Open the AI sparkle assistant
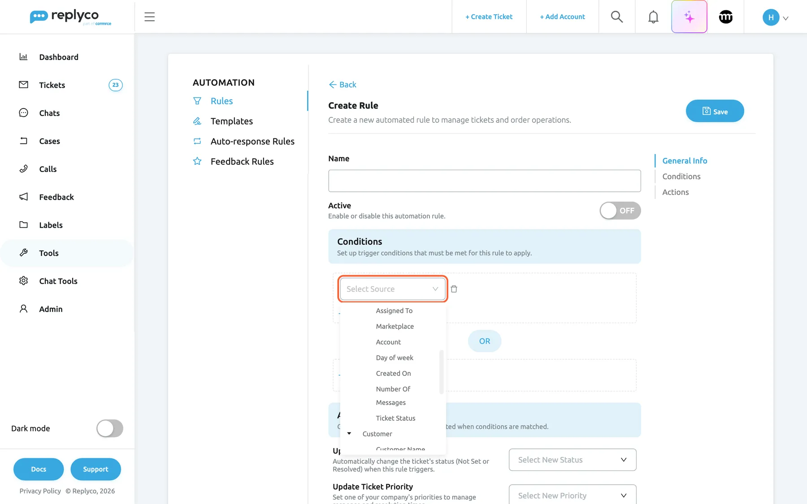The width and height of the screenshot is (807, 504). 689,17
